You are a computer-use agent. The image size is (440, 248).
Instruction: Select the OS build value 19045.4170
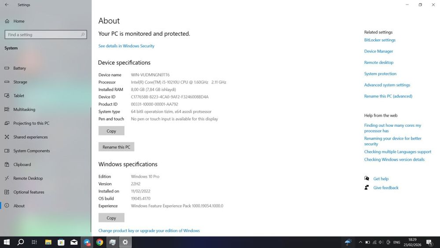(141, 199)
